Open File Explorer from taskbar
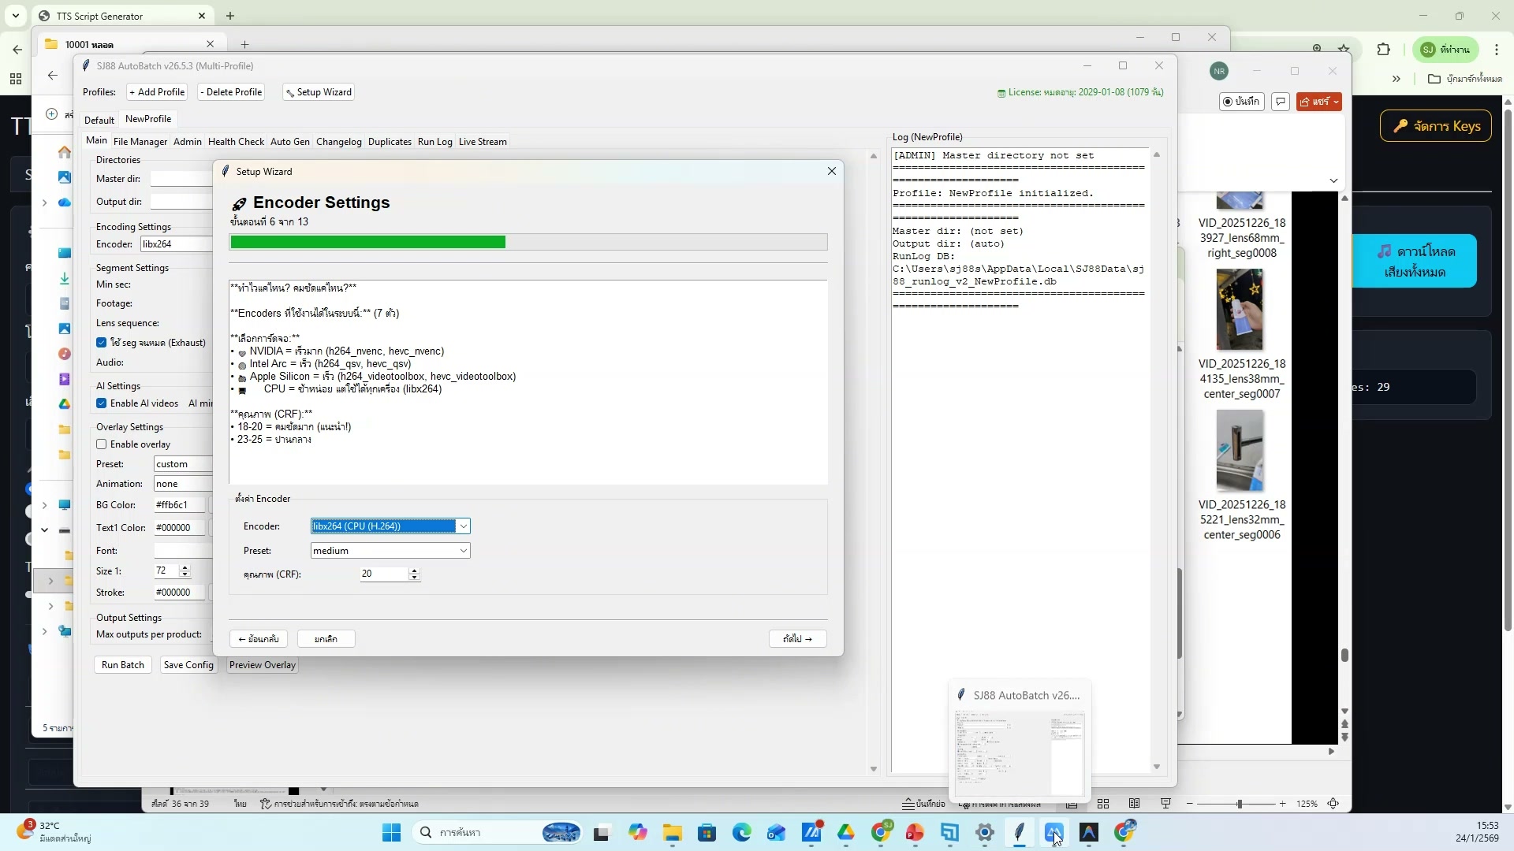Image resolution: width=1514 pixels, height=851 pixels. pos(672,832)
